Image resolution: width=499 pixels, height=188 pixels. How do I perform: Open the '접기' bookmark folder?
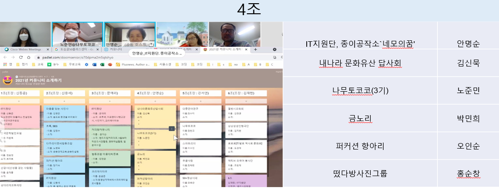pyautogui.click(x=23, y=64)
